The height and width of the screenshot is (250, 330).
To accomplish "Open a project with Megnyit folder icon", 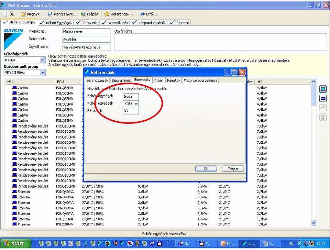I will pos(23,14).
